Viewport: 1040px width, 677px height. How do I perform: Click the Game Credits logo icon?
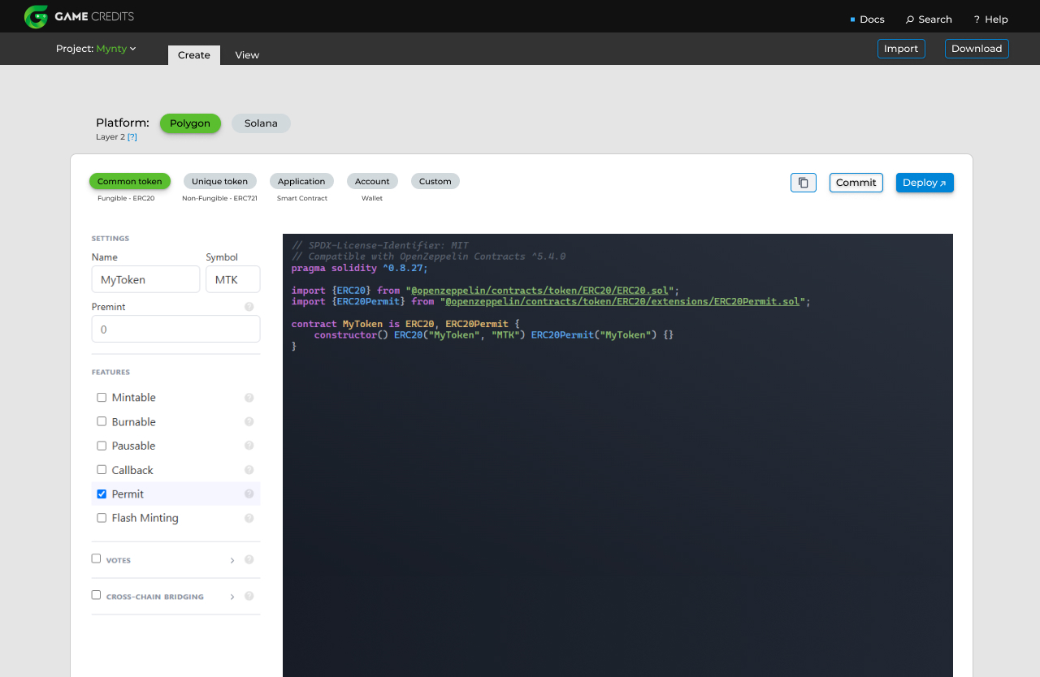tap(36, 16)
